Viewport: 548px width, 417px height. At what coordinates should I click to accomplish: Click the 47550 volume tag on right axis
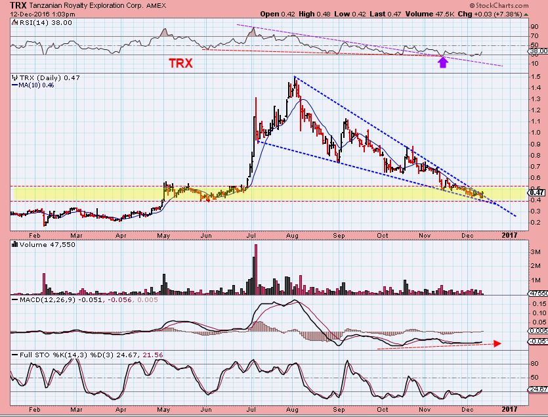coord(539,294)
